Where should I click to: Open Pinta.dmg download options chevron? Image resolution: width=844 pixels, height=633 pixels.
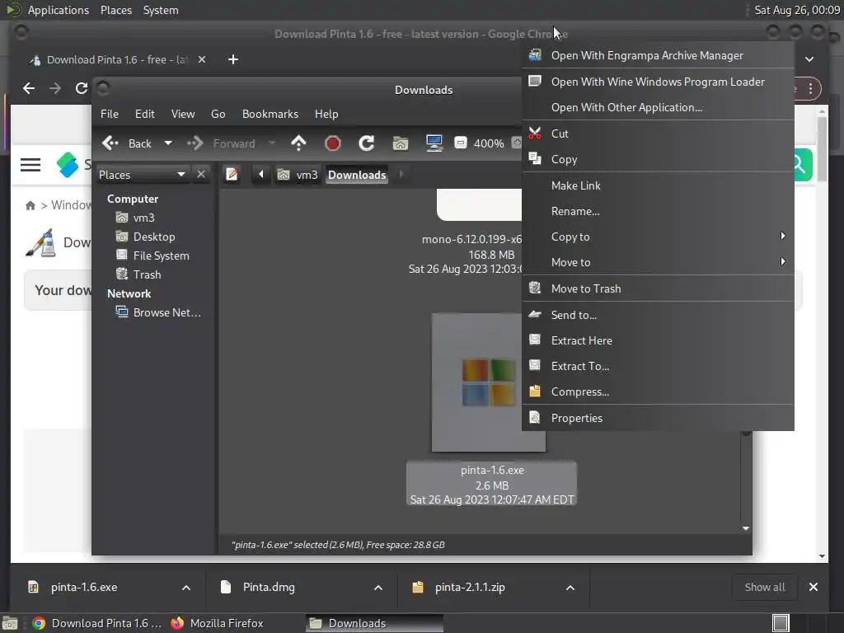click(378, 588)
